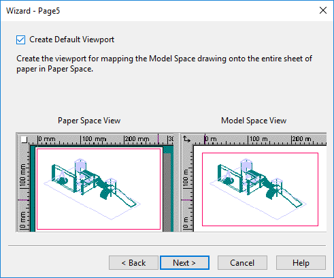This screenshot has width=334, height=278.
Task: Uncheck the Create Default Viewport checkbox
Action: [x=20, y=40]
